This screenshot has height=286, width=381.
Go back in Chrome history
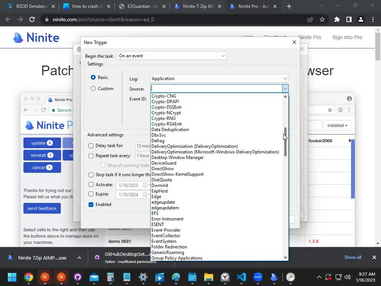tap(8, 19)
